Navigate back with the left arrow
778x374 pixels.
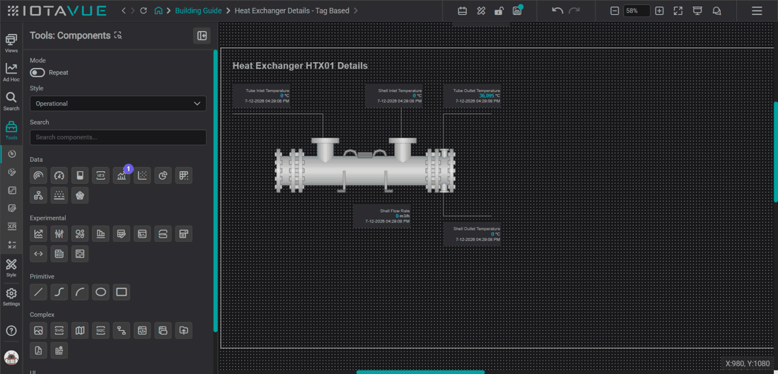pos(124,11)
